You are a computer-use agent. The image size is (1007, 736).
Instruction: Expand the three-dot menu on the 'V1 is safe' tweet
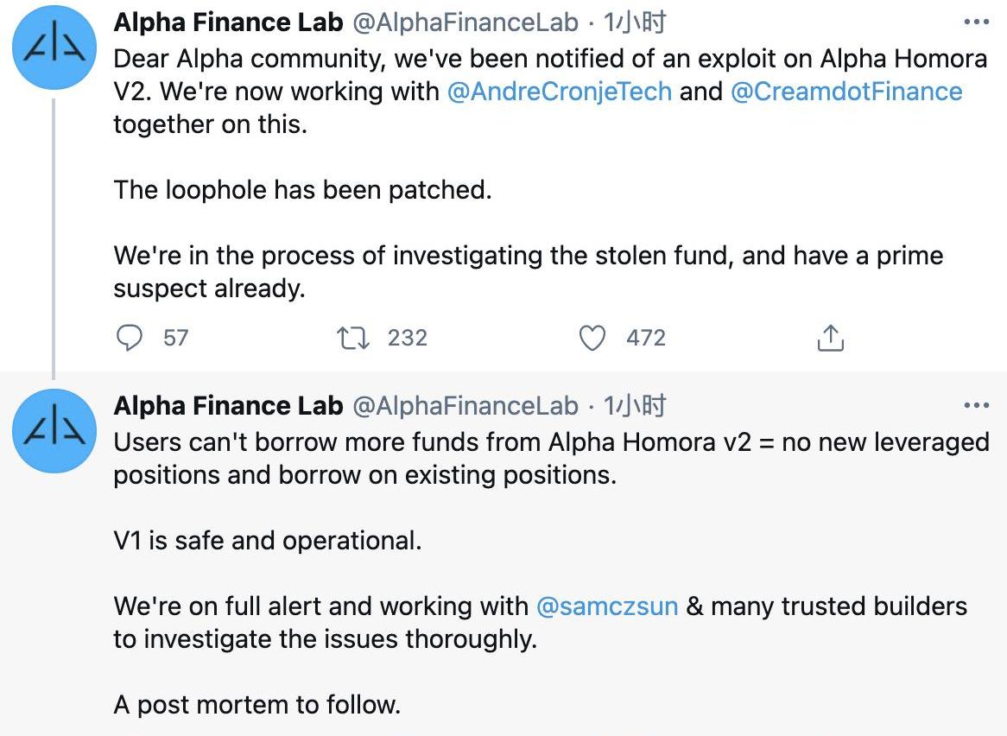pos(975,405)
